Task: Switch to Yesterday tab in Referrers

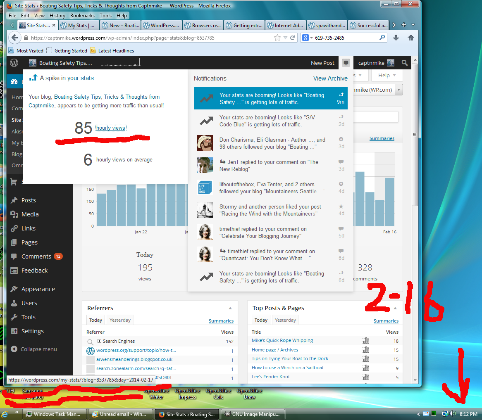Action: click(x=120, y=320)
